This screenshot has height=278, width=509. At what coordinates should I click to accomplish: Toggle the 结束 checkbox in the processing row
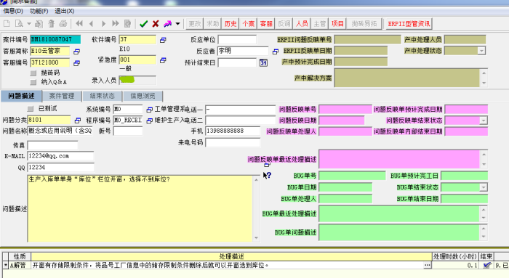486,266
